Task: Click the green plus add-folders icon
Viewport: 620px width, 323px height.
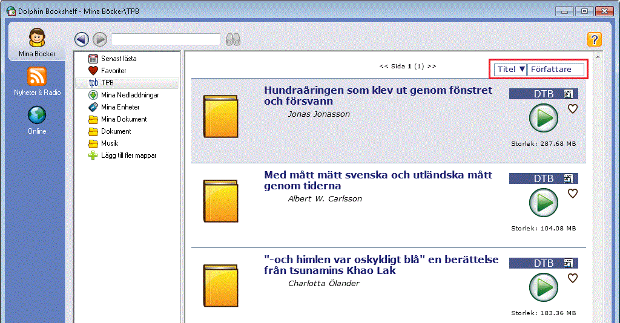Action: [x=93, y=155]
